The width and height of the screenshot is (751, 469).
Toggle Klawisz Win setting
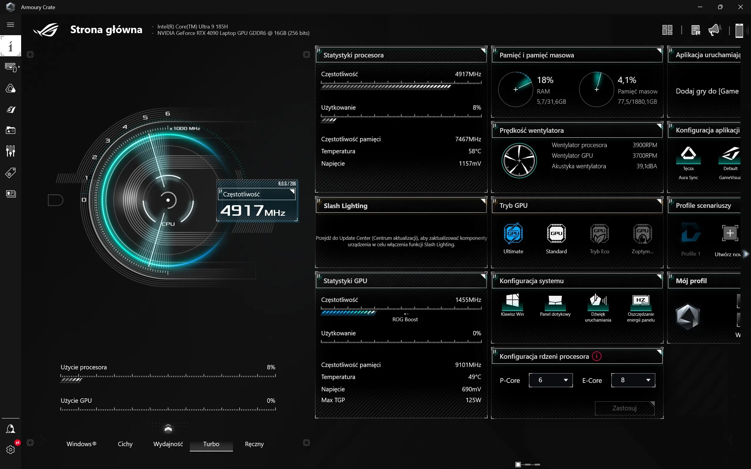pyautogui.click(x=512, y=305)
